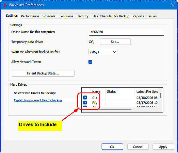Image resolution: width=178 pixels, height=153 pixels.
Task: Go to the Exclusions tab
Action: click(x=66, y=16)
